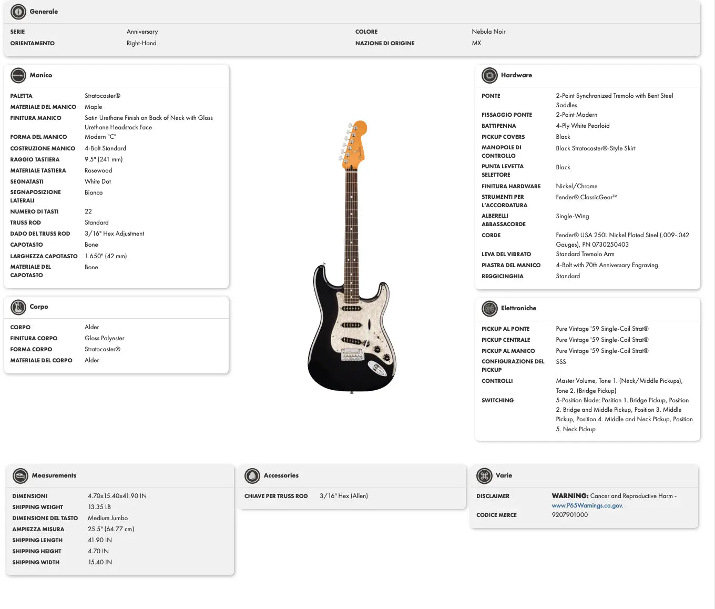Click the 'CONTROLLI' label
The height and width of the screenshot is (609, 715).
tap(497, 381)
